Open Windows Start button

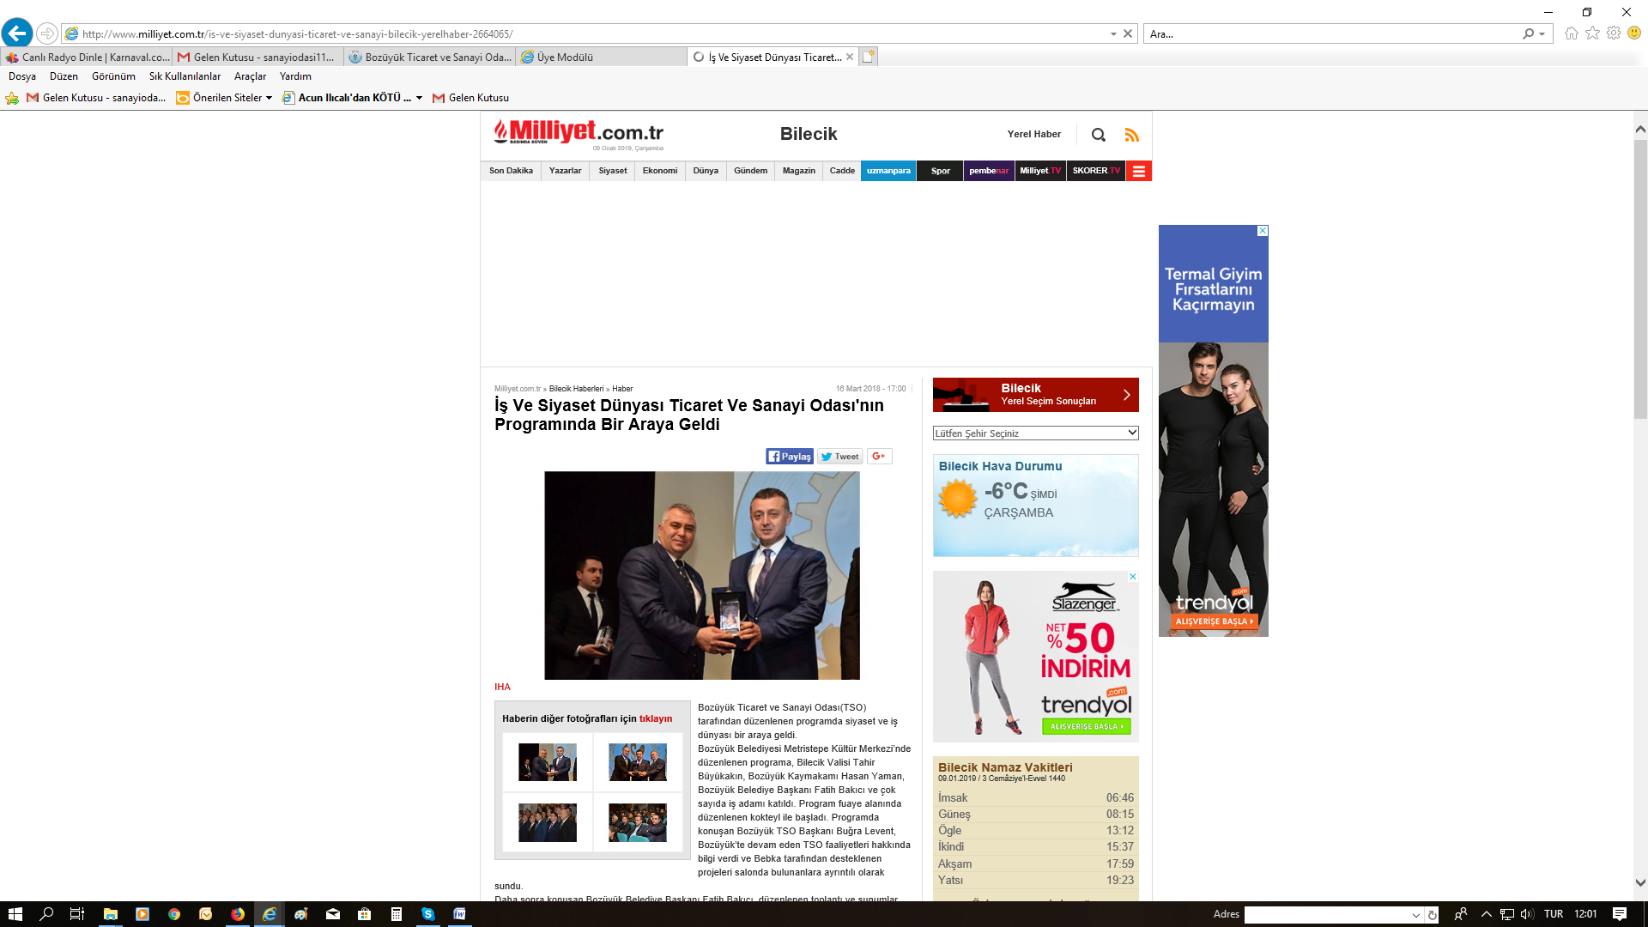[x=15, y=914]
